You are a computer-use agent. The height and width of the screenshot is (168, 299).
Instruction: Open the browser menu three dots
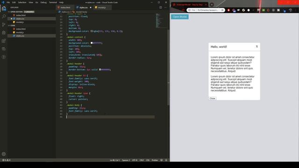click(296, 10)
